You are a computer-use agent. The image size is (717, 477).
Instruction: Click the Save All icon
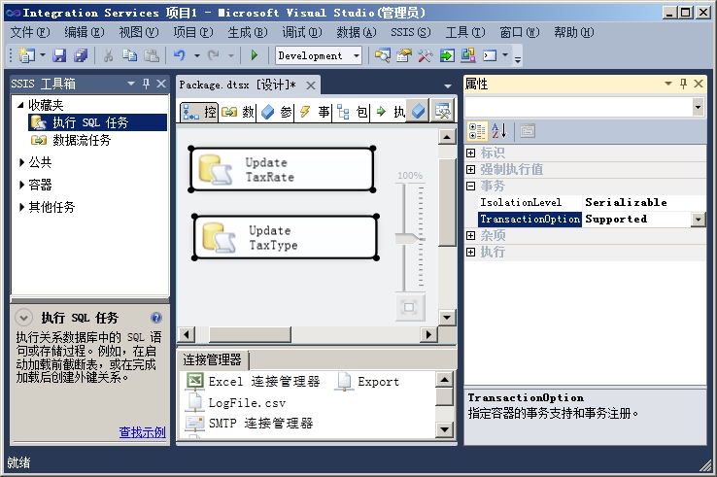pyautogui.click(x=81, y=55)
